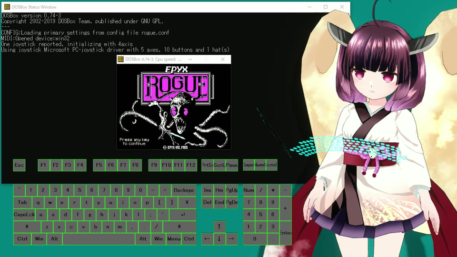Viewport: 457px width, 257px height.
Task: Minimize the DOSBox Rogue game window
Action: [x=190, y=59]
